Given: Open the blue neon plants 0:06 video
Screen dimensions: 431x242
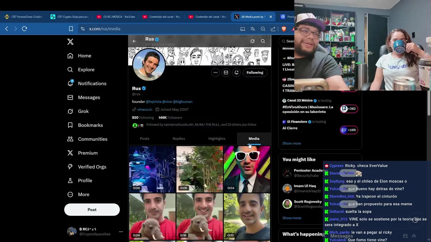Looking at the screenshot, I should [x=152, y=169].
